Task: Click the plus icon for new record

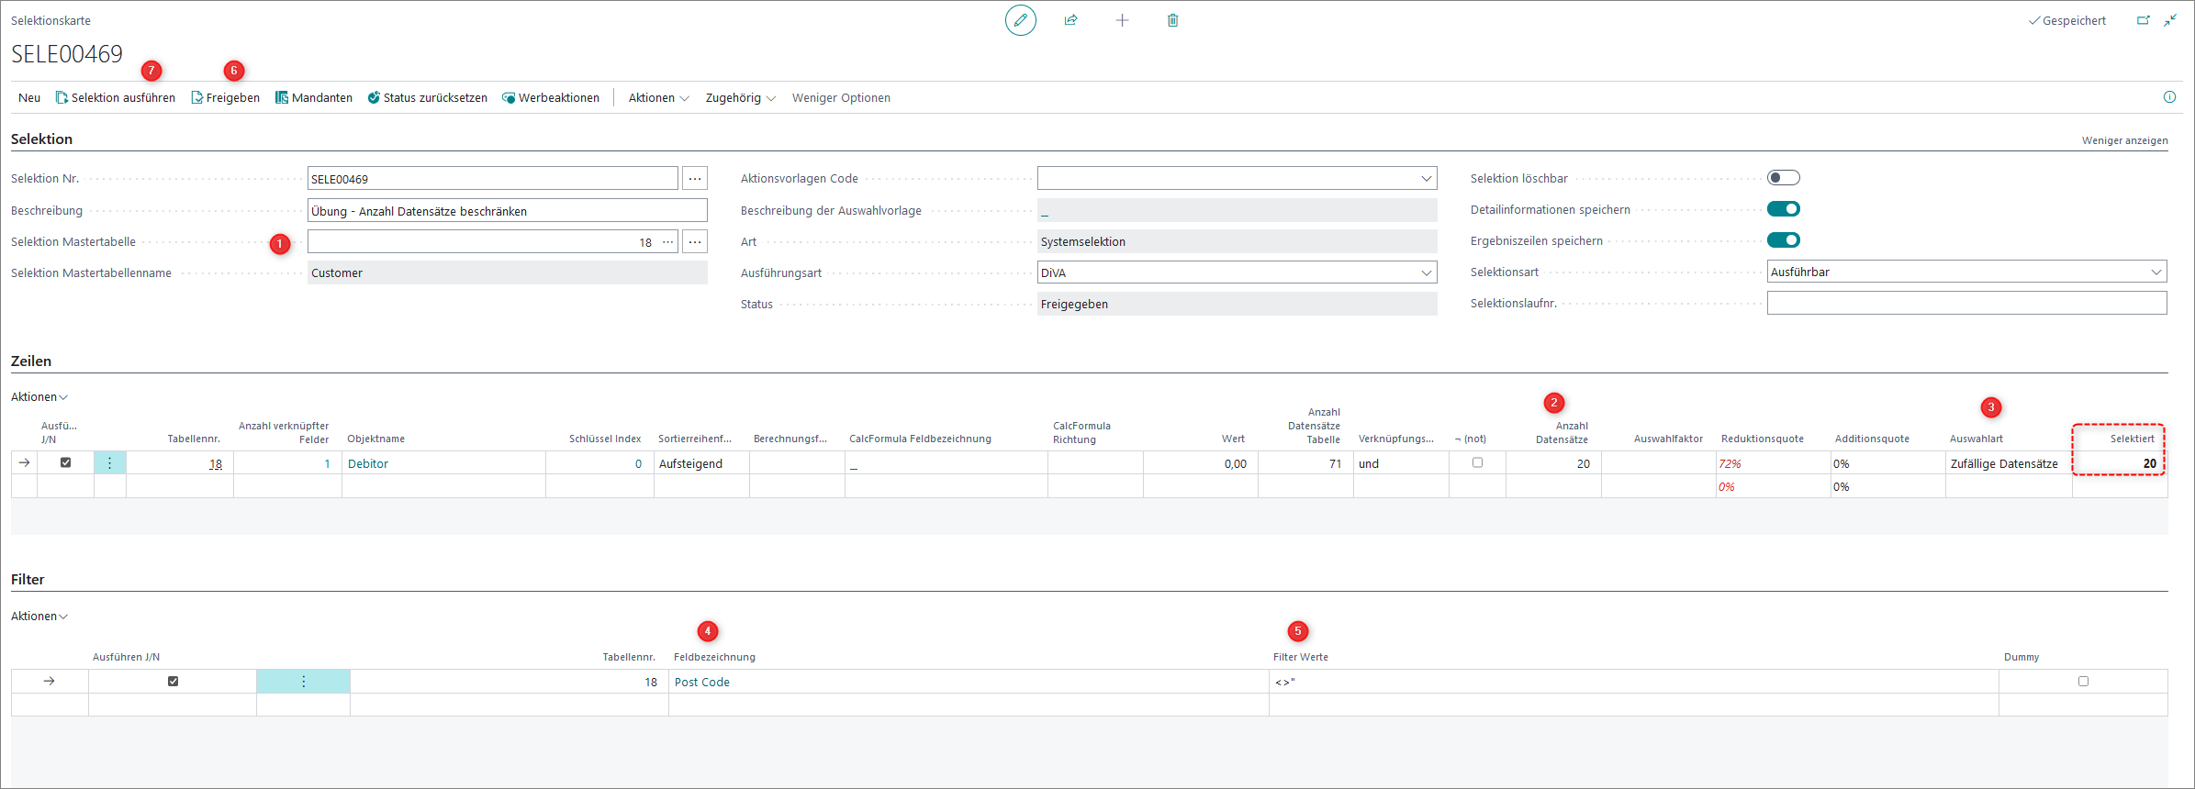Action: [x=1122, y=20]
